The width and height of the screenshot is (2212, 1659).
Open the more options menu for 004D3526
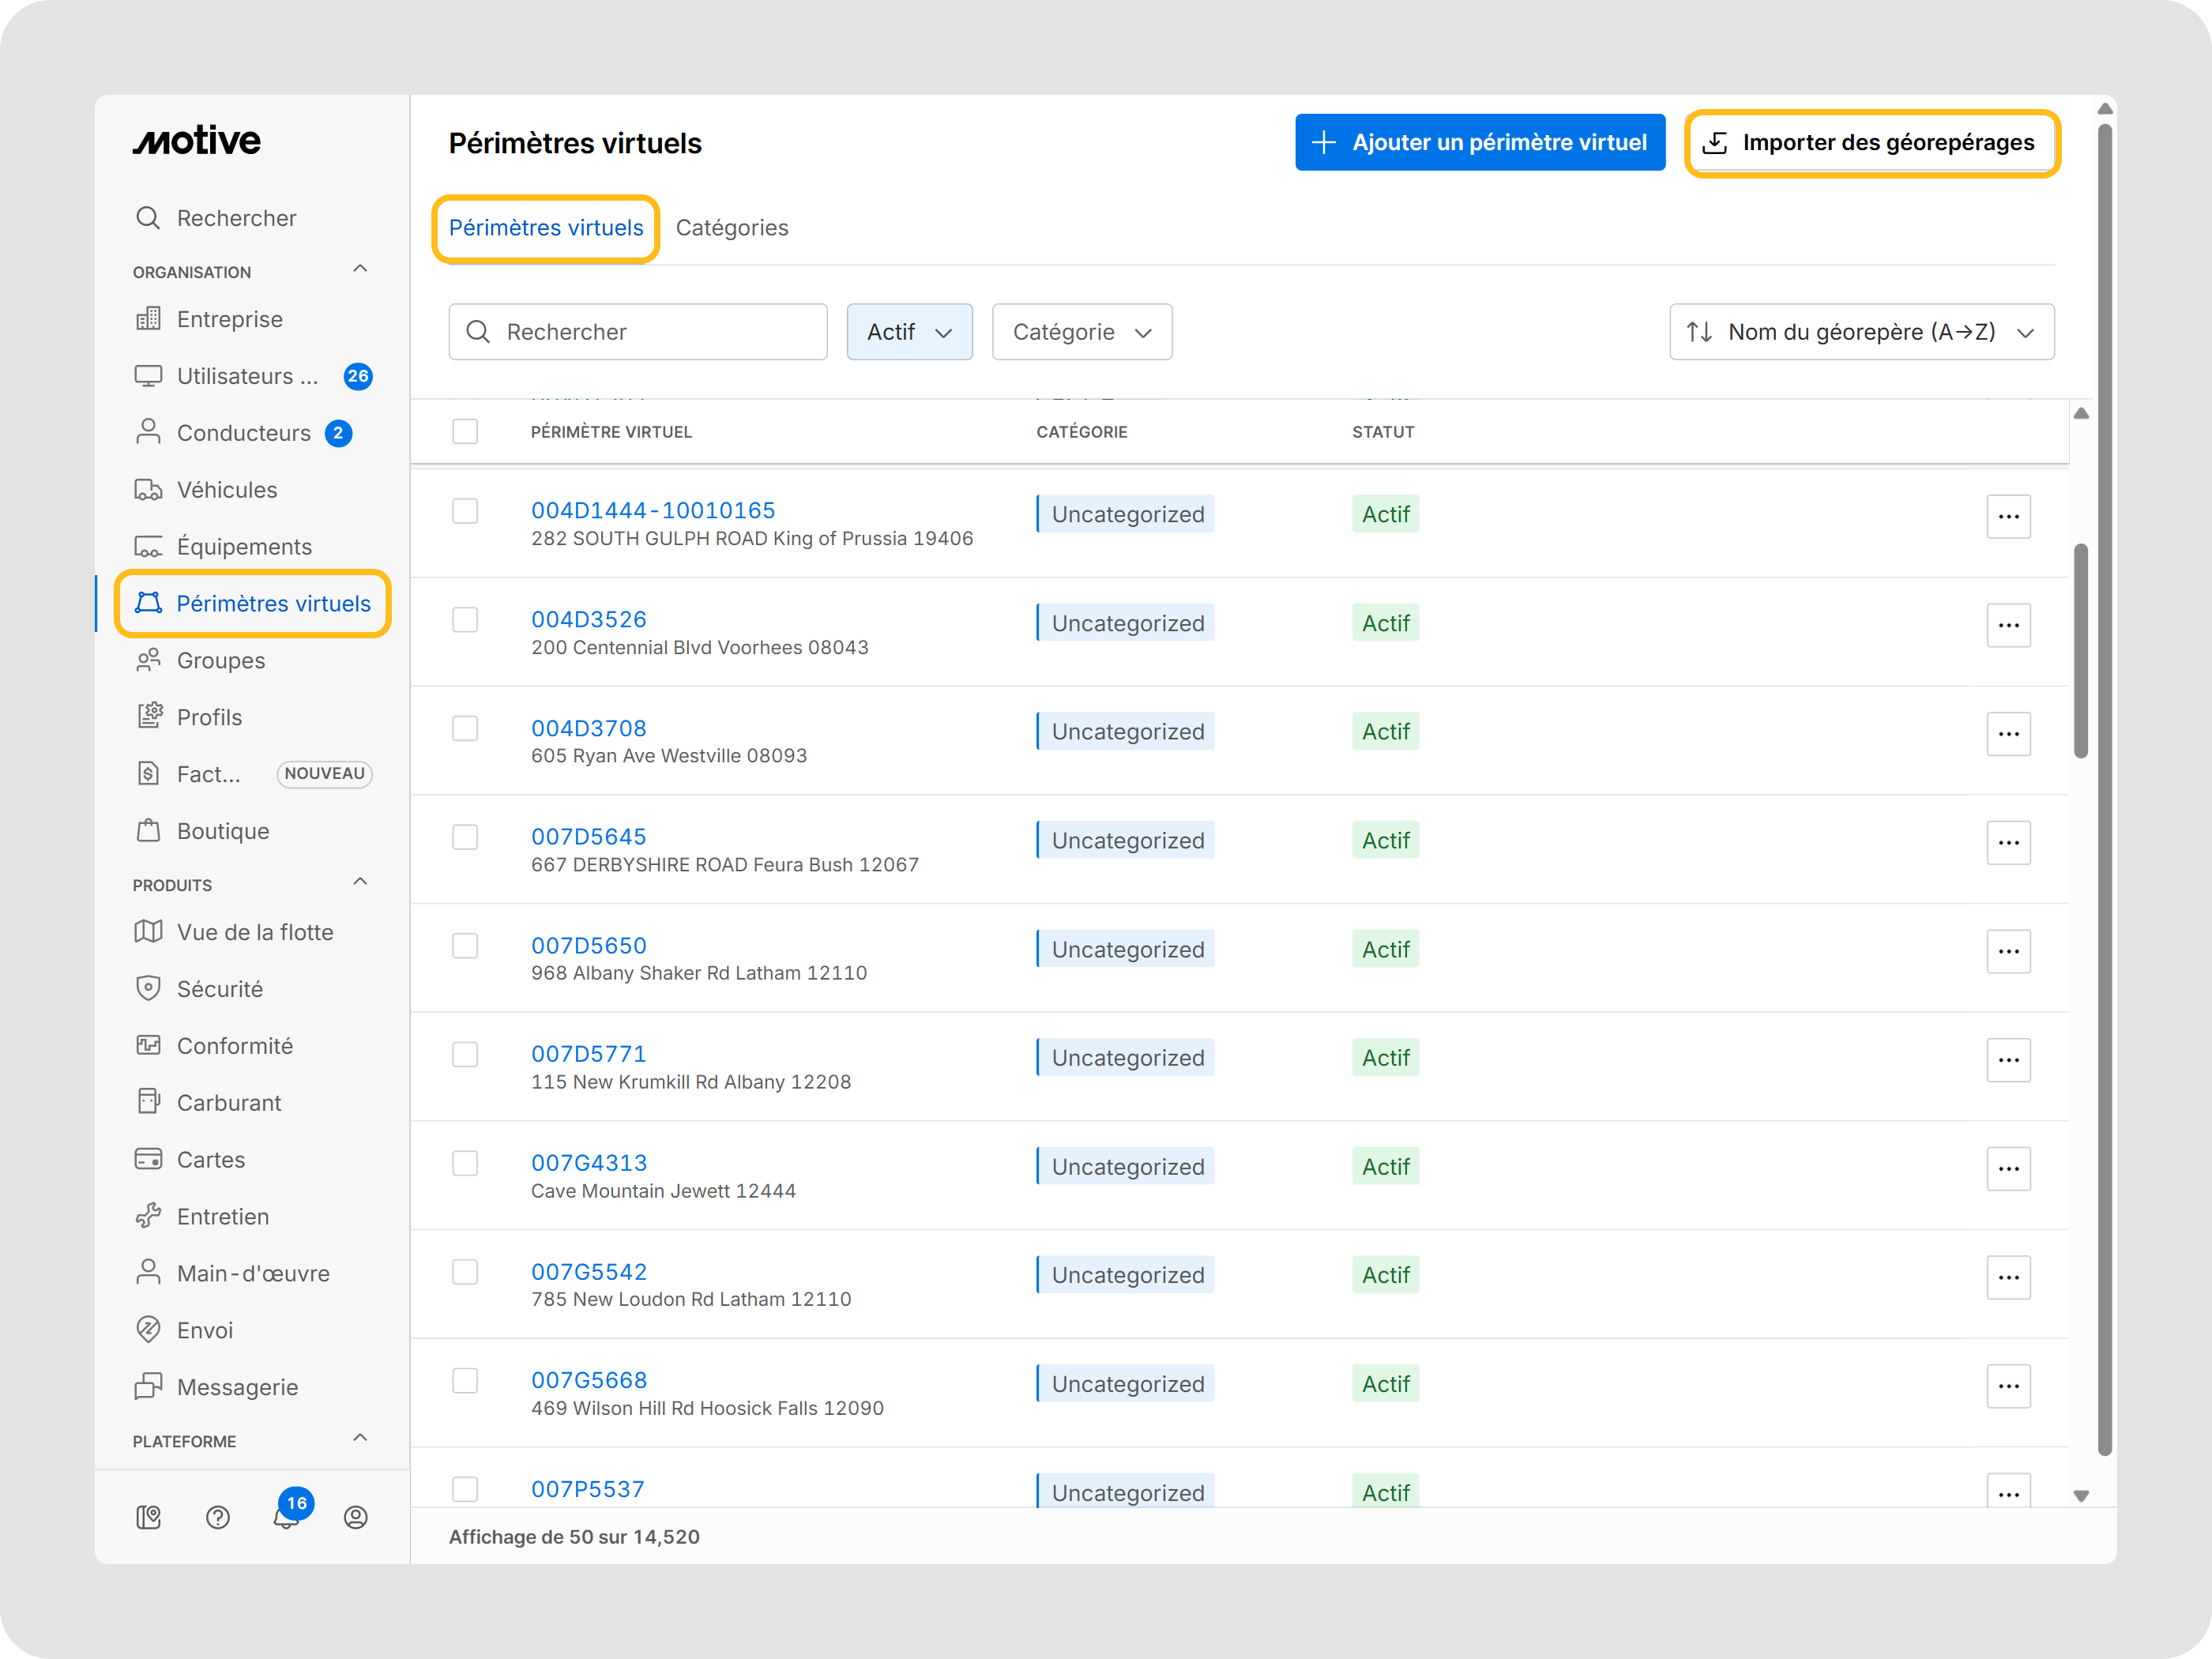pyautogui.click(x=2008, y=625)
